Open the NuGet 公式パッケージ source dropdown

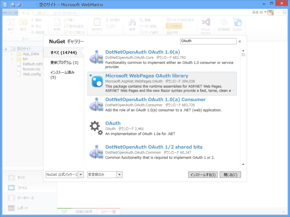click(x=81, y=174)
